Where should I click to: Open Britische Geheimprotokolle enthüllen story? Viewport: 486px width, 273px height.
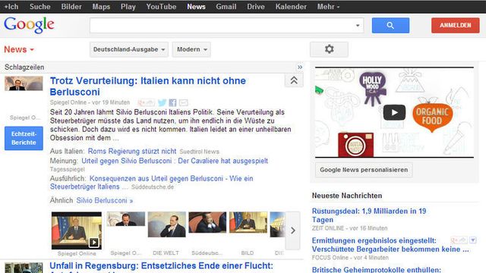click(377, 270)
